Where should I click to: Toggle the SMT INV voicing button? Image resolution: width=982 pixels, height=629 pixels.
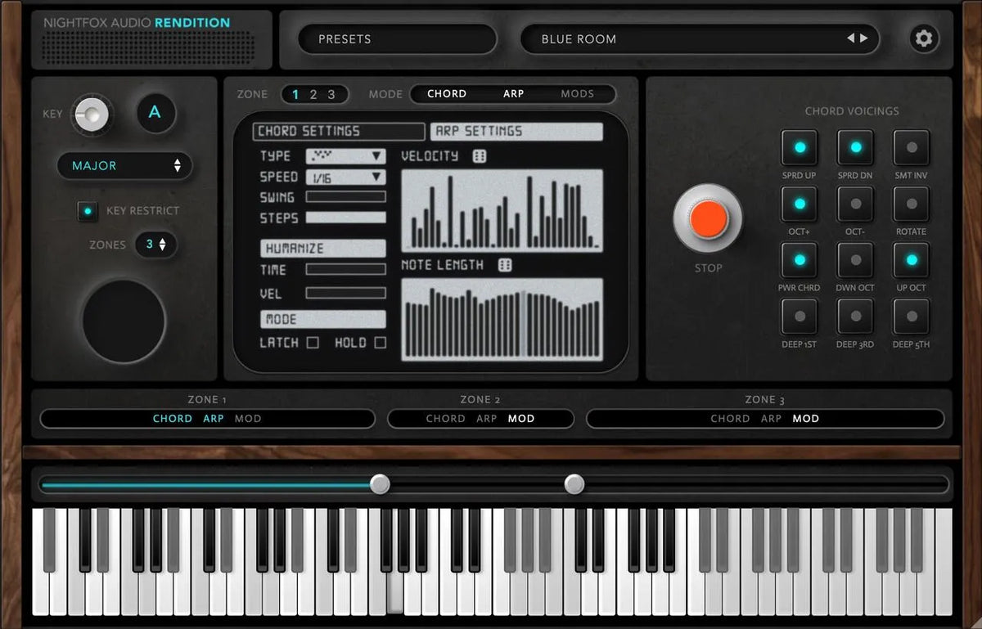tap(911, 149)
